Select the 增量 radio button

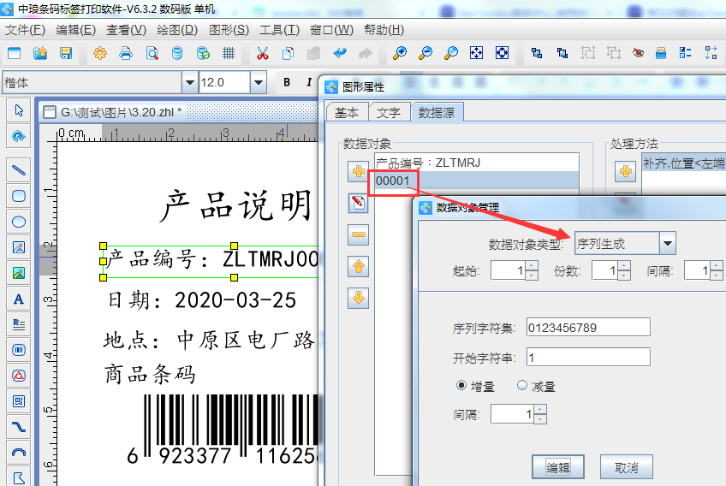click(x=462, y=386)
